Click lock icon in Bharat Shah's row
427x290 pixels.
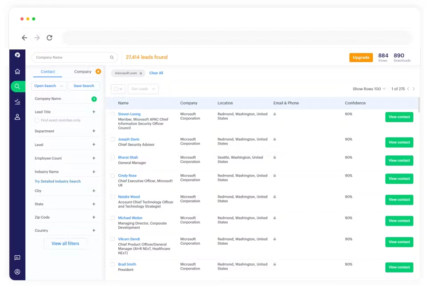[274, 157]
